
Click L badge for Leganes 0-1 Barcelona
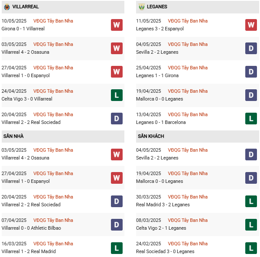click(251, 119)
